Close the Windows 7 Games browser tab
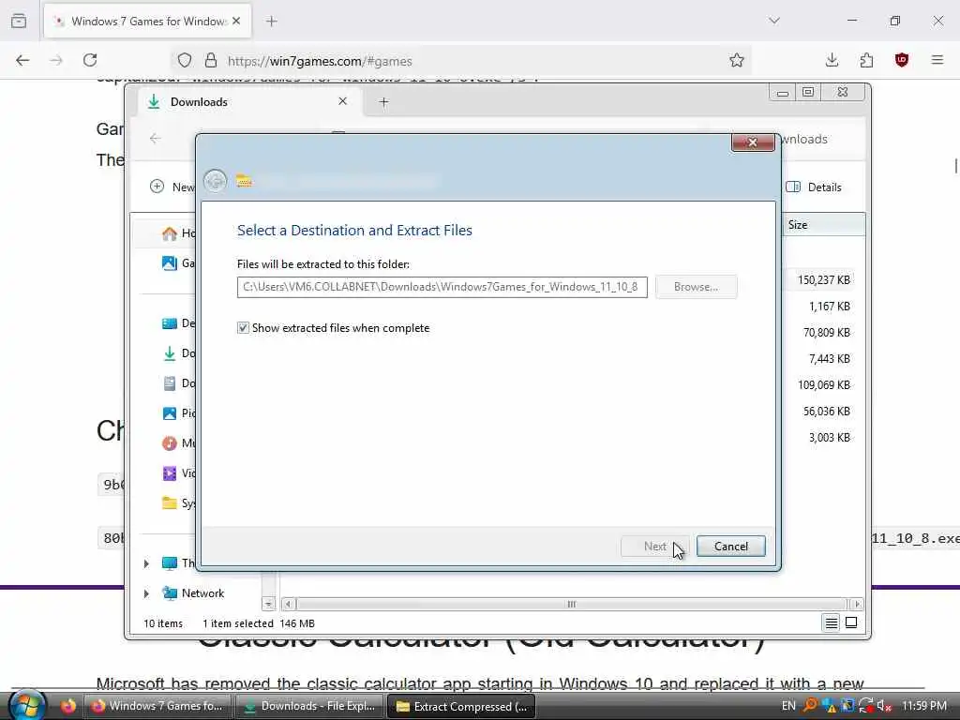960x720 pixels. [x=236, y=21]
